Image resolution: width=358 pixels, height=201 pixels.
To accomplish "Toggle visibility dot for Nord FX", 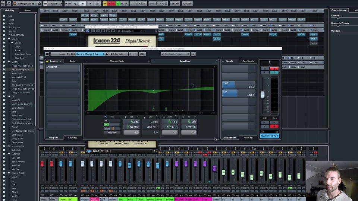I will pos(4,100).
